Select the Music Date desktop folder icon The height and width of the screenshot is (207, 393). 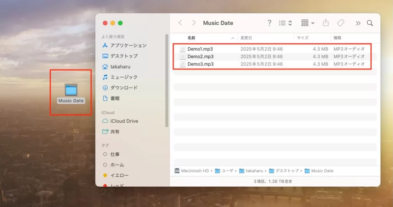pos(71,90)
